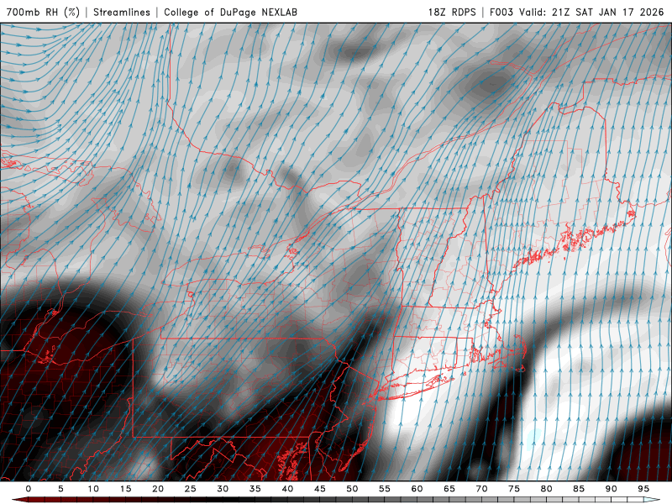Screen dimensions: 672x504
Task: Click the "0" colorbar label
Action: coord(29,489)
